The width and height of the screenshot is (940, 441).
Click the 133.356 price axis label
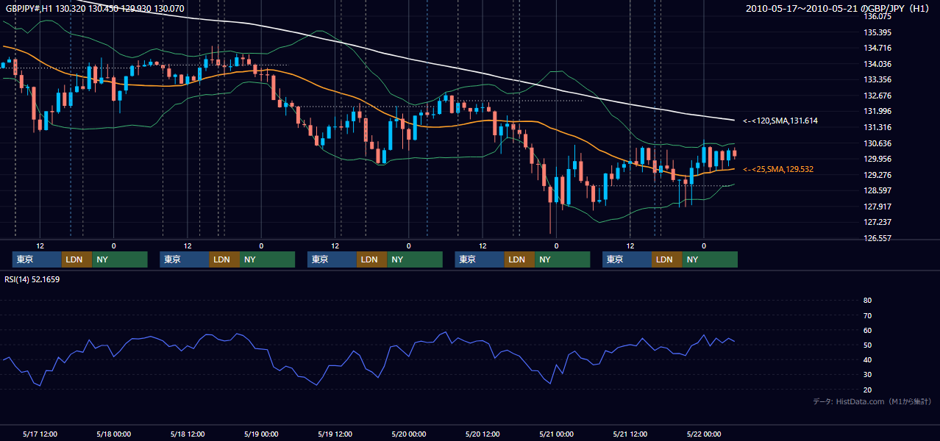(x=878, y=80)
